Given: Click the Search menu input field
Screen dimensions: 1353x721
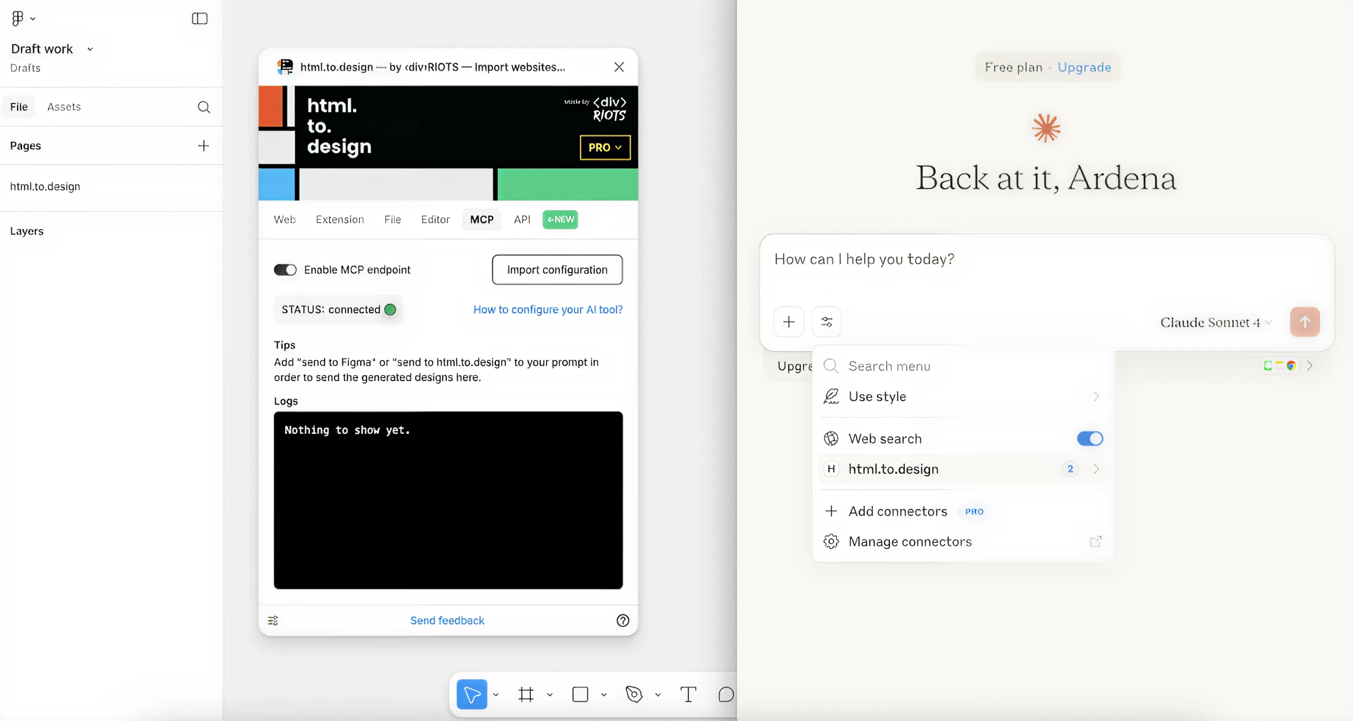Looking at the screenshot, I should coord(963,366).
